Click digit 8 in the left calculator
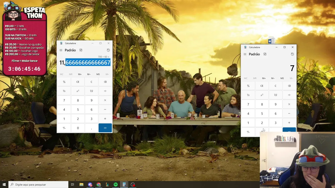 point(78,100)
